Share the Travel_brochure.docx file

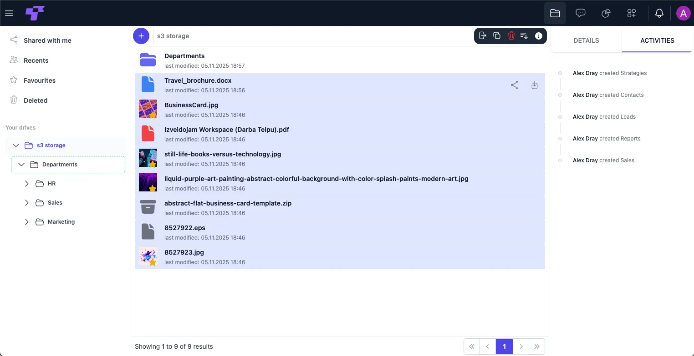tap(515, 85)
